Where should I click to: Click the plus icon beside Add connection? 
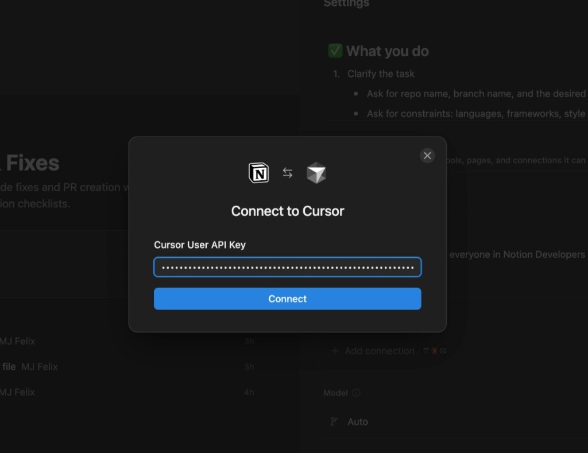pos(335,350)
